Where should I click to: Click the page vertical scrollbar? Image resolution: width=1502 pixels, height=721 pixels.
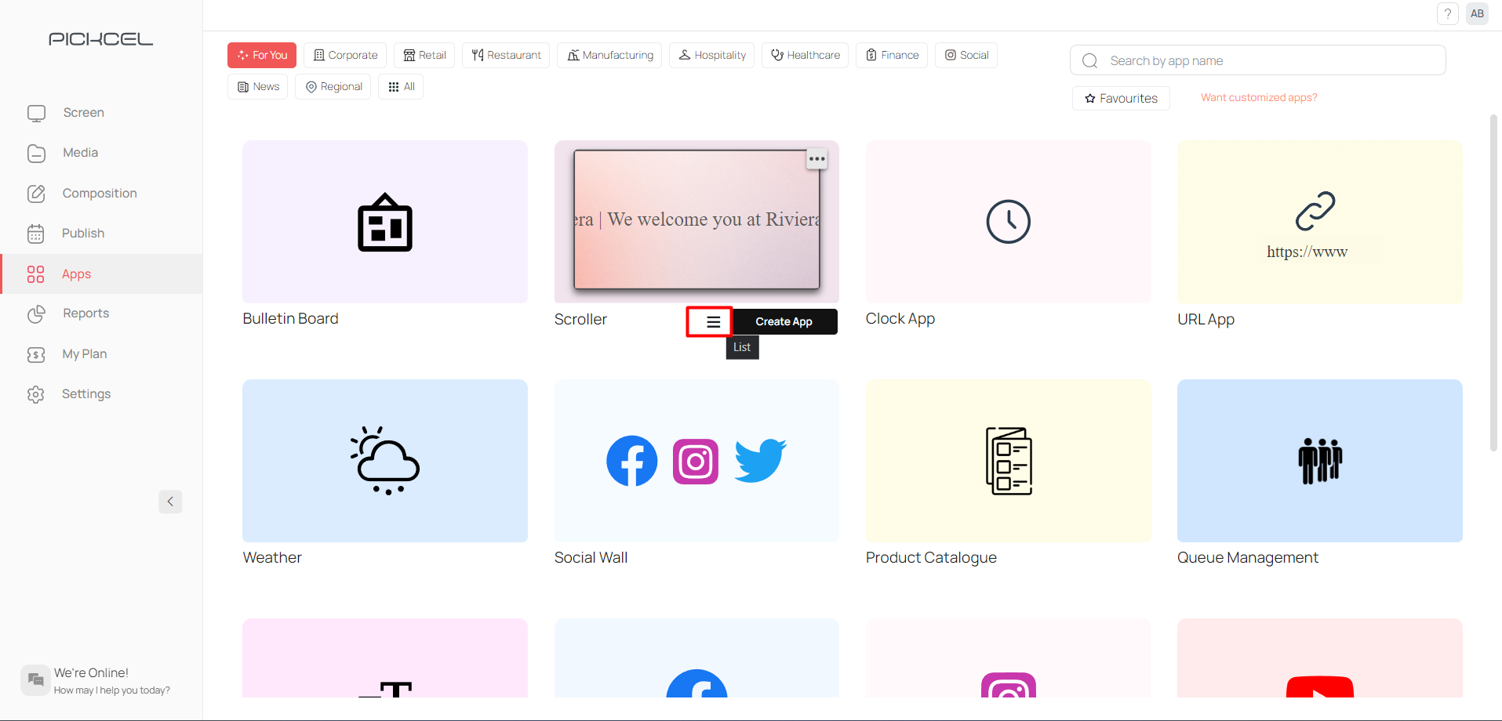point(1493,282)
